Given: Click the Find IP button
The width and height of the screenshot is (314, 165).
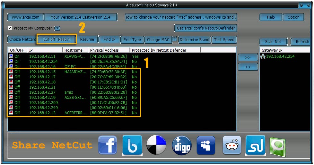Looking at the screenshot, I should tap(109, 39).
